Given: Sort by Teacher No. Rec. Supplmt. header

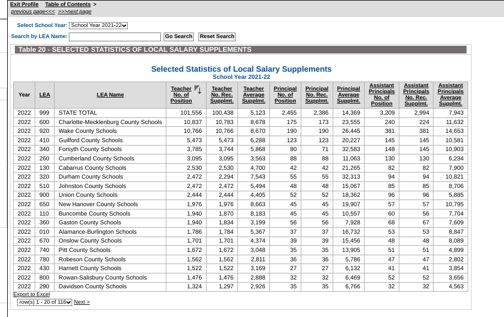Looking at the screenshot, I should tap(222, 95).
